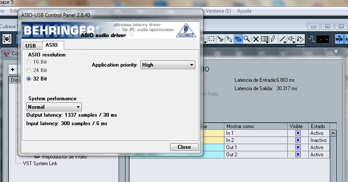Screen dimensions: 348x182
Task: Click the Out 1 name cell
Action: [x=256, y=147]
